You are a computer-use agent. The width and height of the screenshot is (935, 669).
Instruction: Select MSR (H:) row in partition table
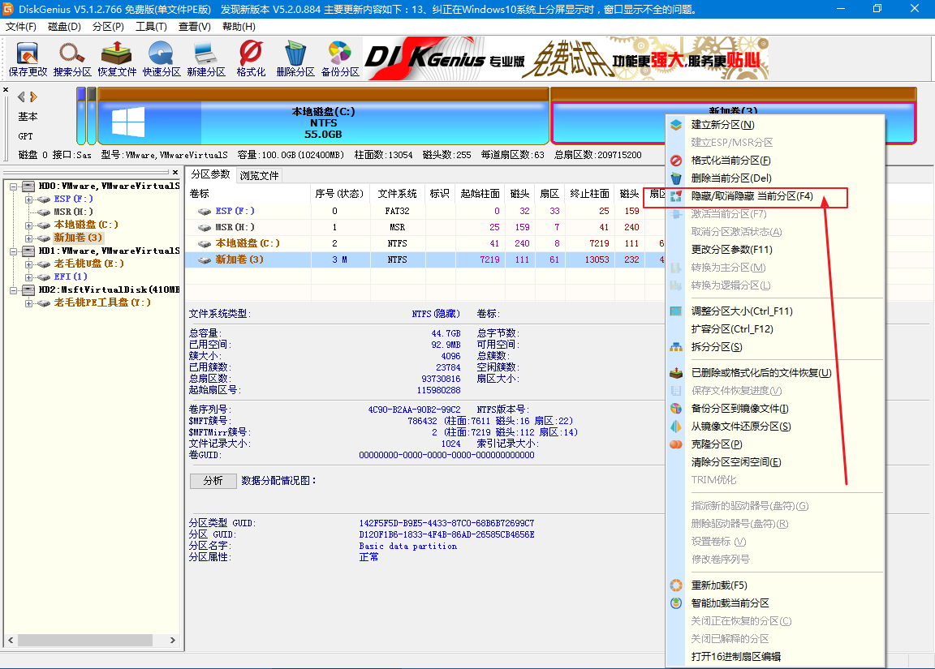tap(424, 227)
